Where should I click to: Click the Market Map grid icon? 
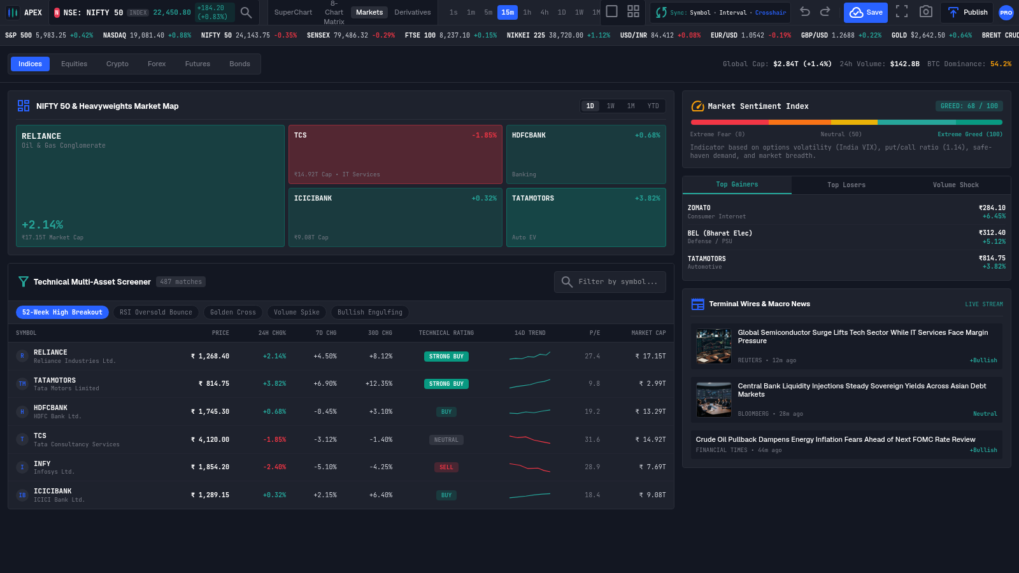point(24,106)
